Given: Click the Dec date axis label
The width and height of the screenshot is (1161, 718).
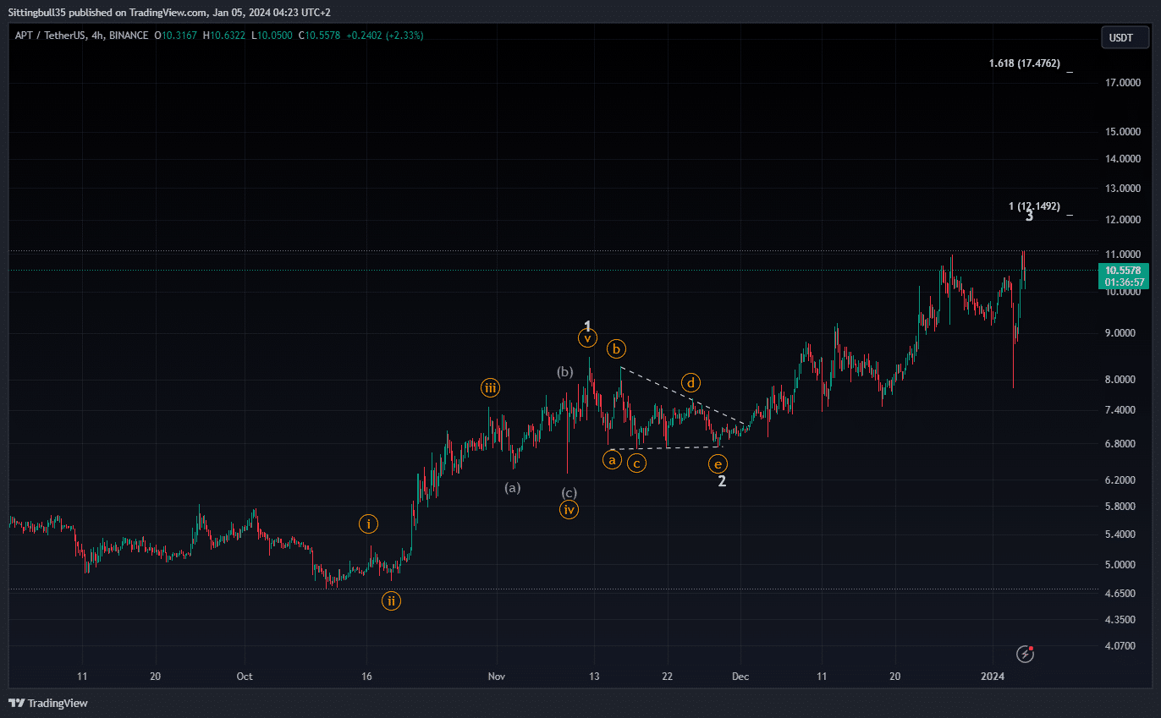Looking at the screenshot, I should pos(740,677).
